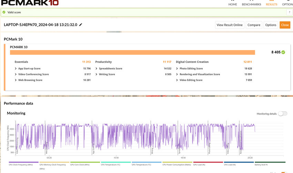Select CPU Clock Frequency purple legend swatch
The width and height of the screenshot is (293, 173).
(23, 162)
